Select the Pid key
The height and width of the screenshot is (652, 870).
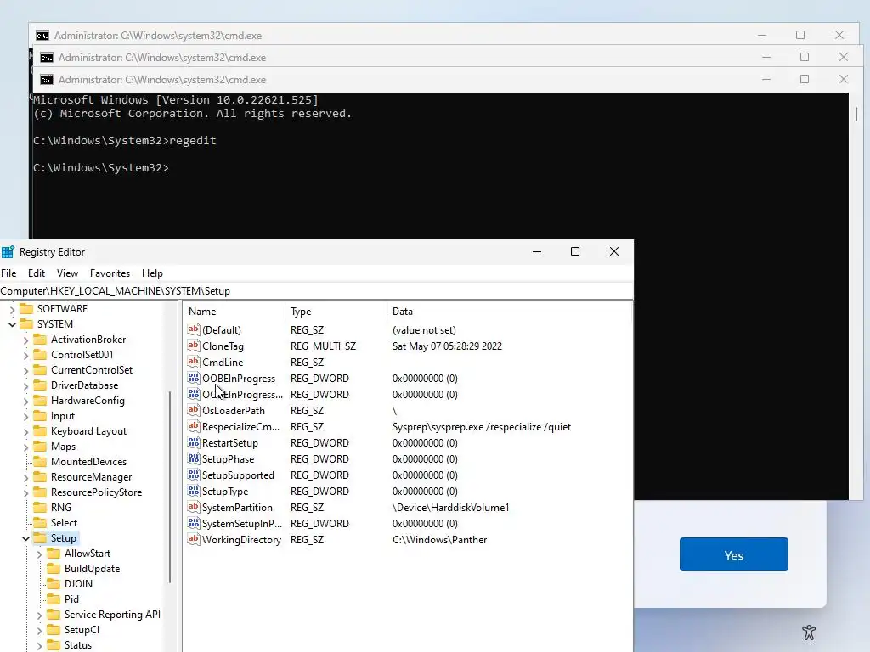[71, 599]
